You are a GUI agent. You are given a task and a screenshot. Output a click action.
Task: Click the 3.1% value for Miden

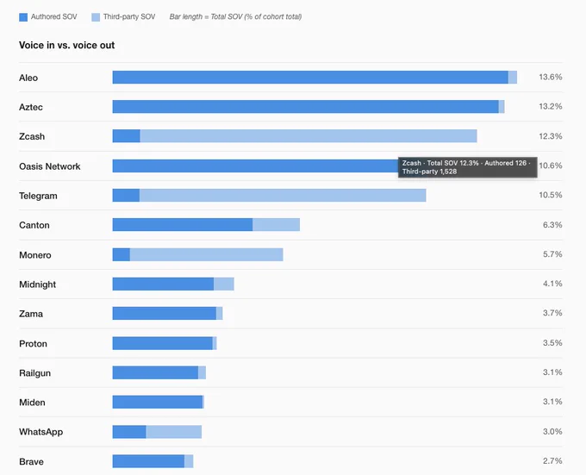tap(552, 402)
